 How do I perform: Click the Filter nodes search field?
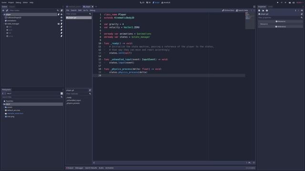[34, 10]
